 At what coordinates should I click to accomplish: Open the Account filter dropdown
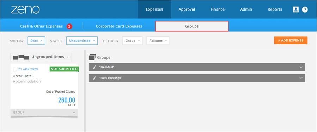(x=158, y=41)
